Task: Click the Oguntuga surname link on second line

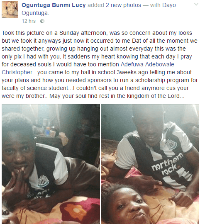Action: coord(35,13)
